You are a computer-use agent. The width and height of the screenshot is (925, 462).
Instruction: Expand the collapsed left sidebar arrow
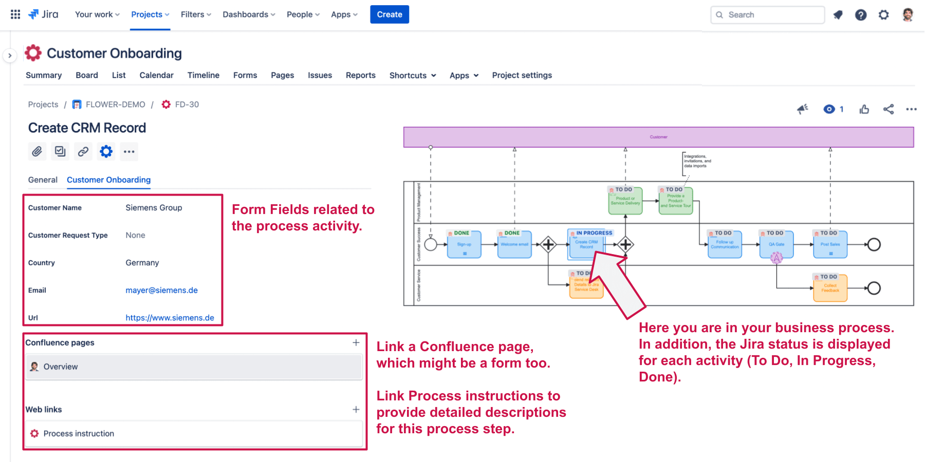coord(10,55)
